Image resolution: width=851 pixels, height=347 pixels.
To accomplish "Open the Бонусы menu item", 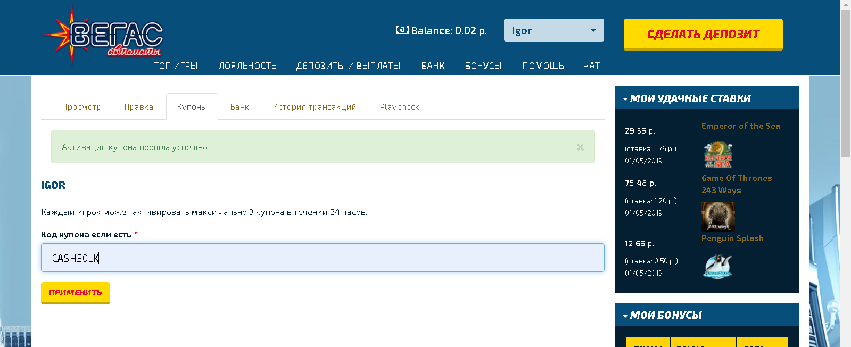I will 483,66.
